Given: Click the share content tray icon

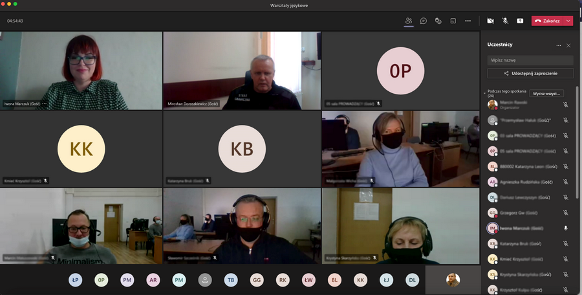Looking at the screenshot, I should coord(520,21).
